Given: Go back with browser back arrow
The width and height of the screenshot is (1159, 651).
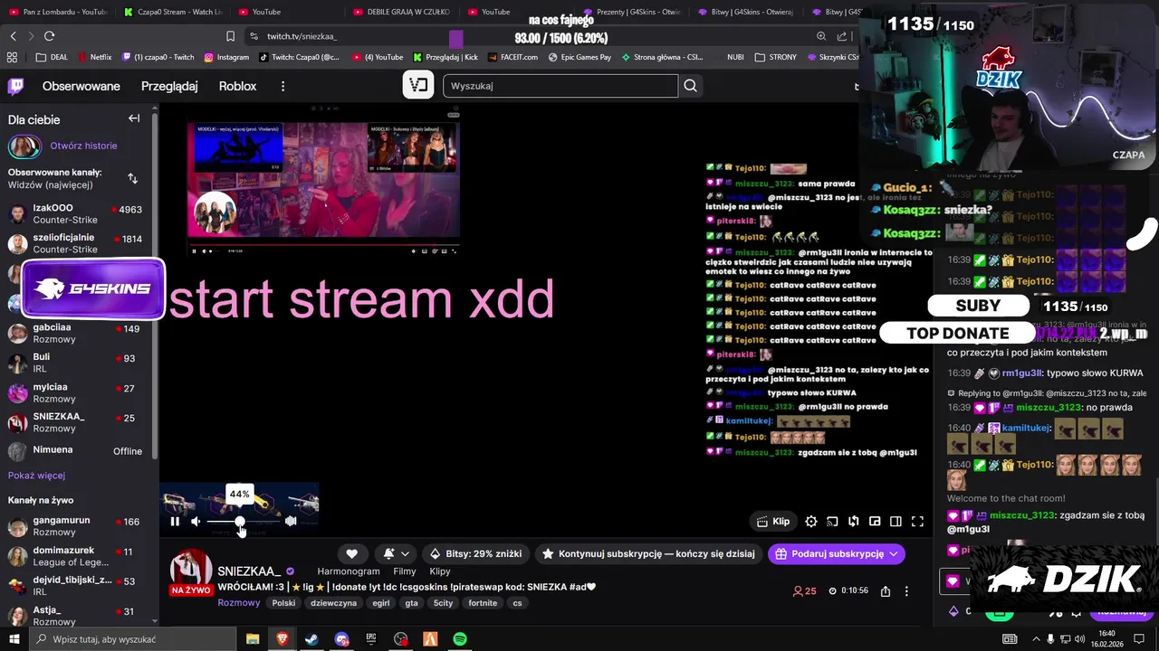Looking at the screenshot, I should point(13,36).
